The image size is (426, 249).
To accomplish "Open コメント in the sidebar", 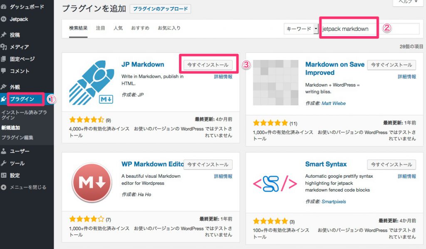I will (x=20, y=71).
